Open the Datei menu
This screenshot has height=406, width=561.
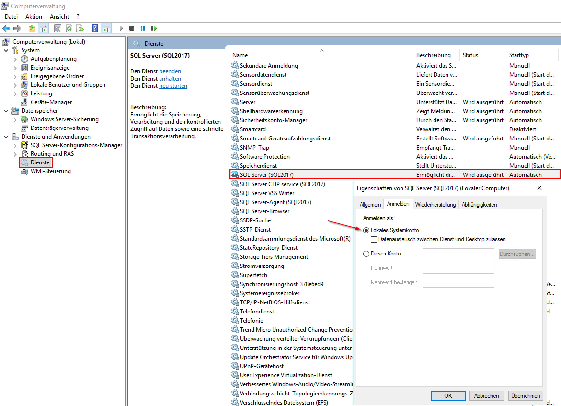pos(11,16)
